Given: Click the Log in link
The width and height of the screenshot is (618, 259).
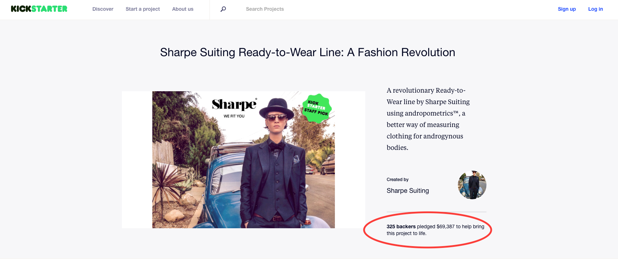Looking at the screenshot, I should pyautogui.click(x=595, y=9).
